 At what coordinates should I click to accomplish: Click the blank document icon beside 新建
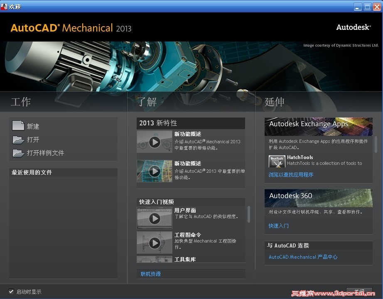(18, 125)
